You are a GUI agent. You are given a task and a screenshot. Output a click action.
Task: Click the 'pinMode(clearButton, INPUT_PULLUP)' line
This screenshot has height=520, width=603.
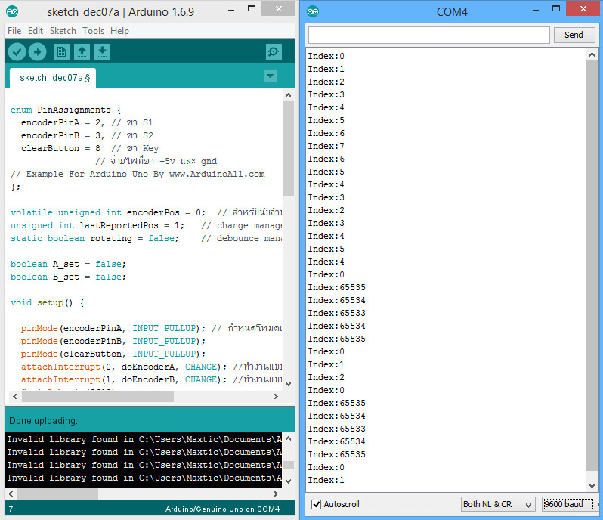point(113,354)
